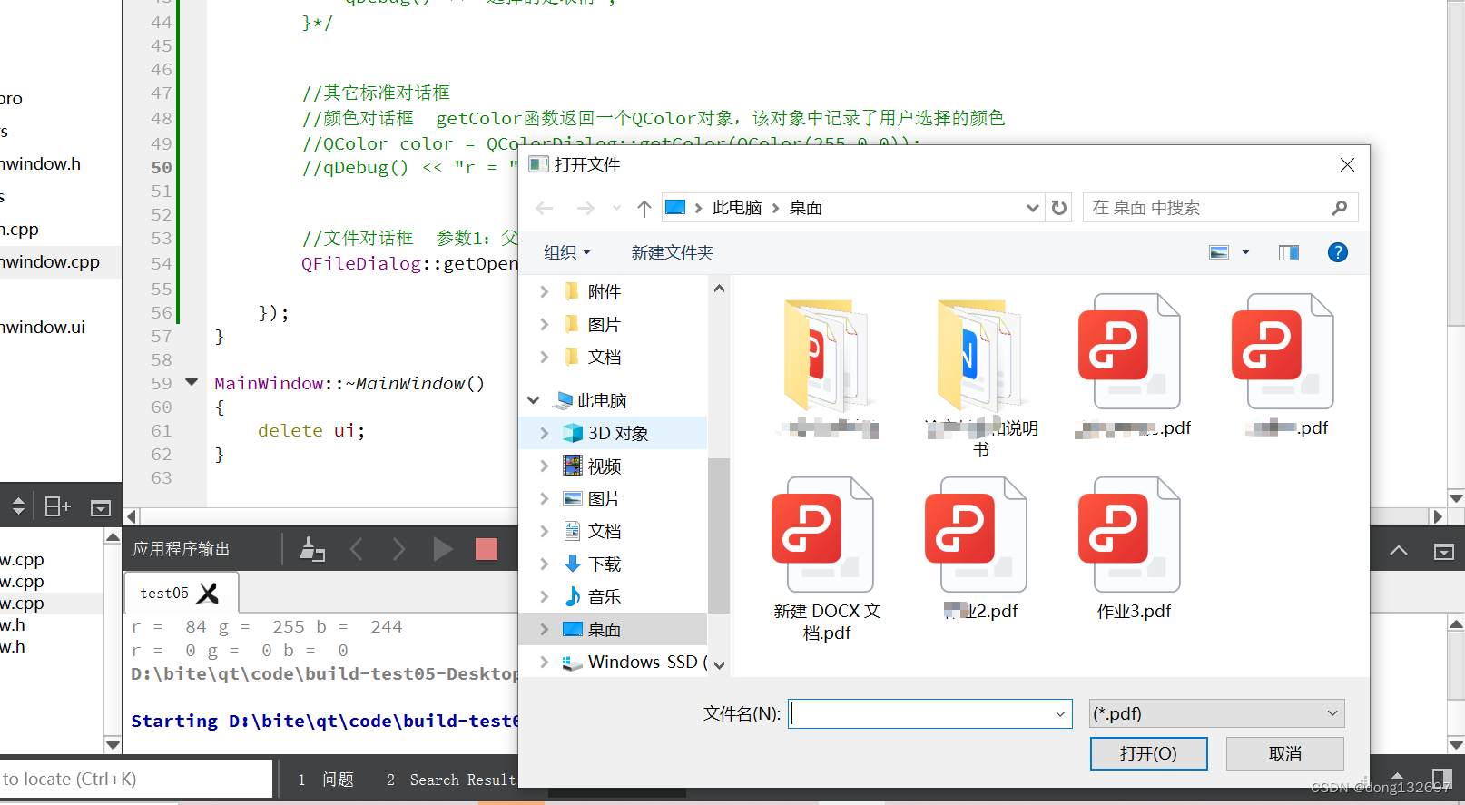Click 桌面 in the address breadcrumb
This screenshot has height=805, width=1465.
click(806, 208)
